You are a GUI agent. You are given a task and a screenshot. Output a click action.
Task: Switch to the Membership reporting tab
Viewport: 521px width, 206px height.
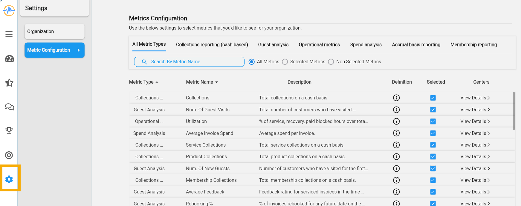[474, 45]
